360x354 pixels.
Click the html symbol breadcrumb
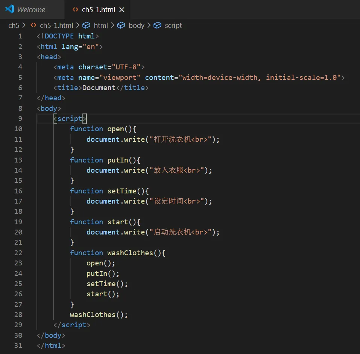(x=101, y=25)
